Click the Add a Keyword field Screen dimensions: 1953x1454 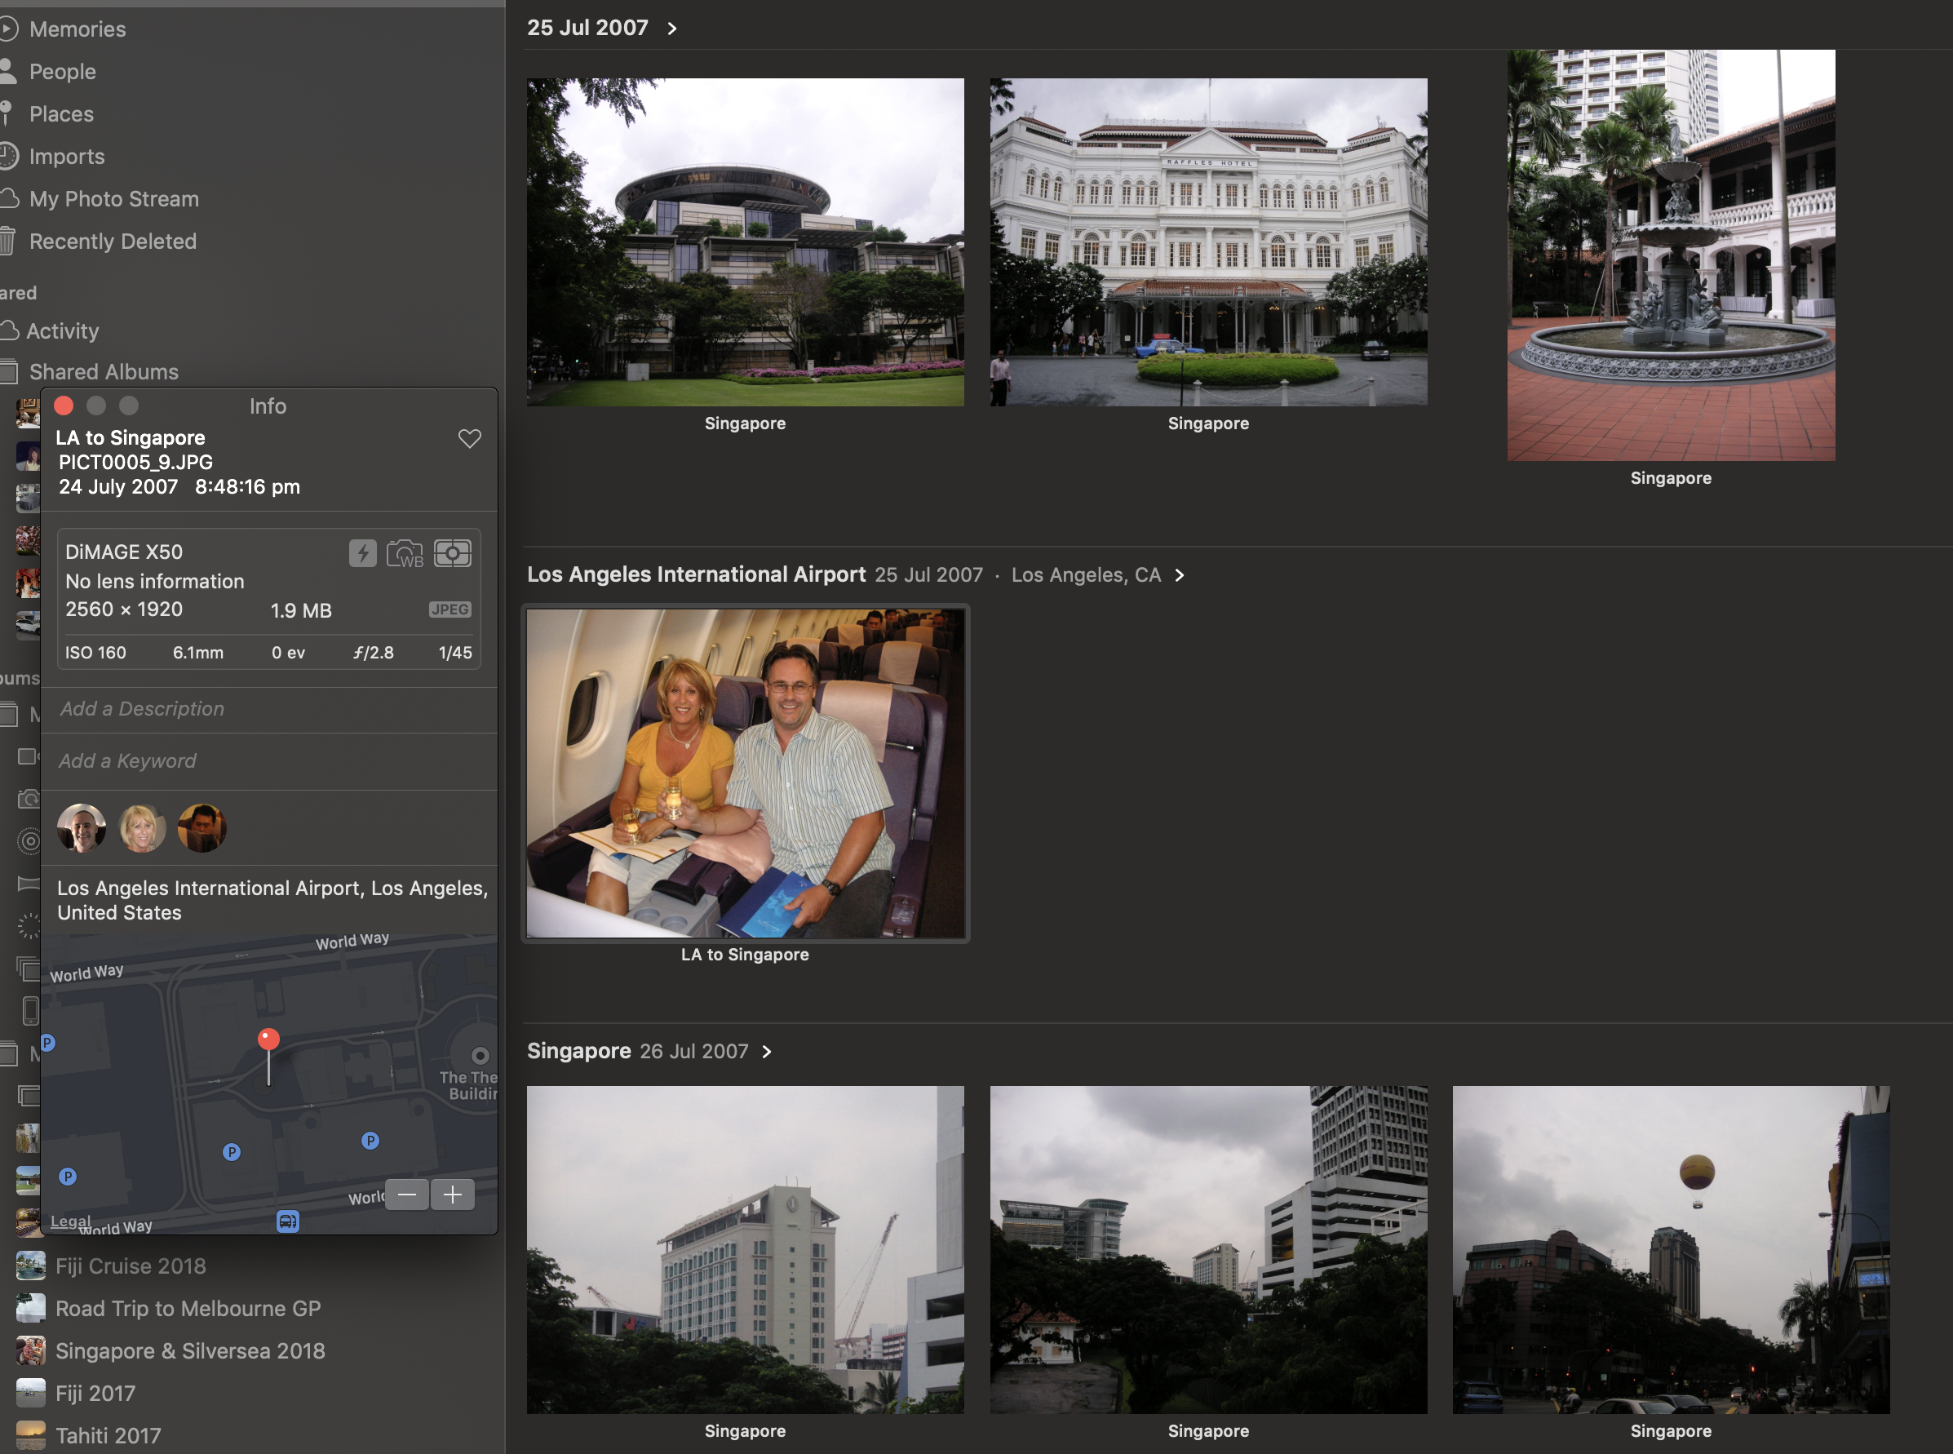127,760
